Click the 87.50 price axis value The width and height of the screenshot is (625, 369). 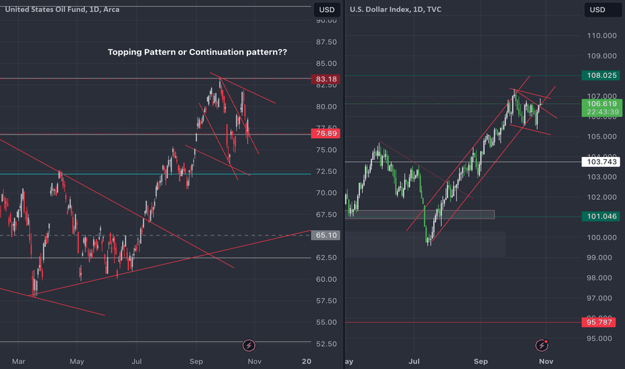tap(326, 42)
